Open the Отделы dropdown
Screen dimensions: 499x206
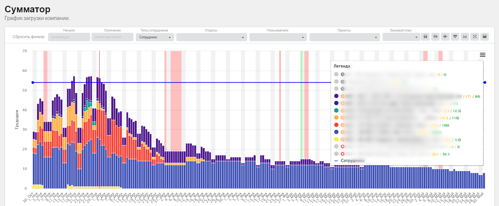(212, 37)
